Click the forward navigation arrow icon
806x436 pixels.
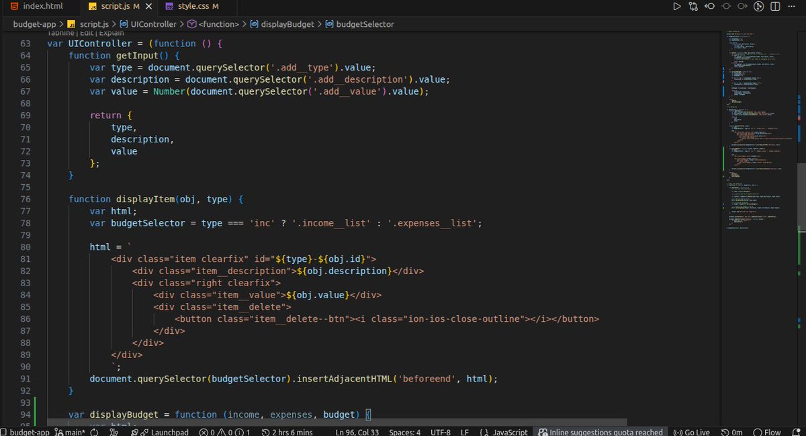(x=743, y=7)
